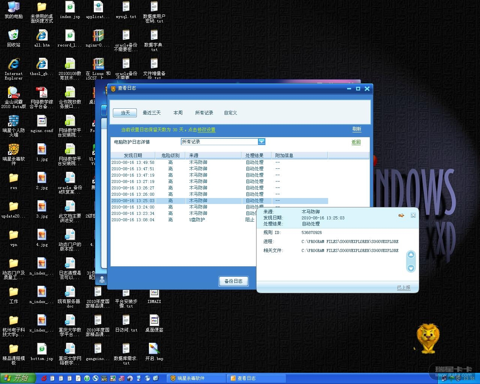Screen dimensions: 480x384
Task: Click the 刷新 refresh link
Action: (x=357, y=129)
